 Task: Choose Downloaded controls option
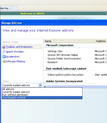point(42,97)
